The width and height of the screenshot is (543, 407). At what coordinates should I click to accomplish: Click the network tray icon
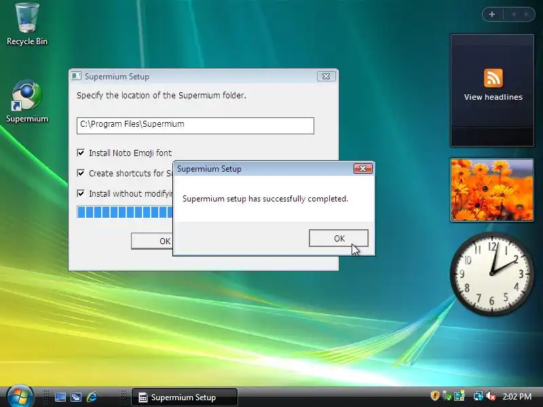click(x=478, y=395)
